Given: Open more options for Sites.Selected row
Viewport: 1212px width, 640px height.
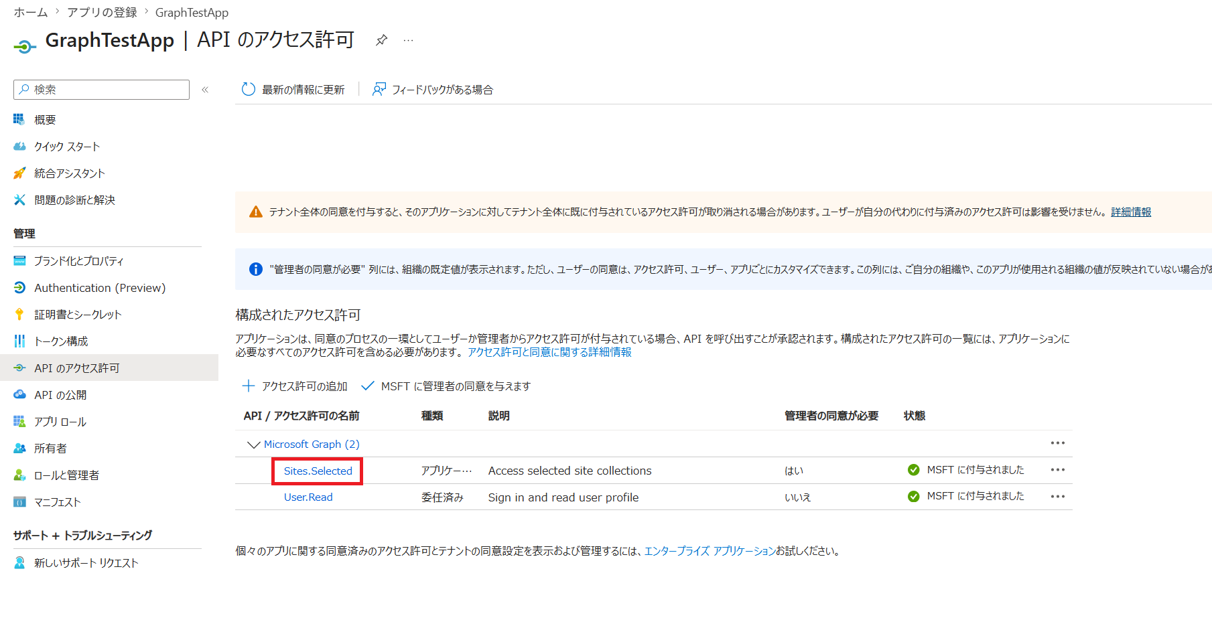Looking at the screenshot, I should tap(1058, 470).
